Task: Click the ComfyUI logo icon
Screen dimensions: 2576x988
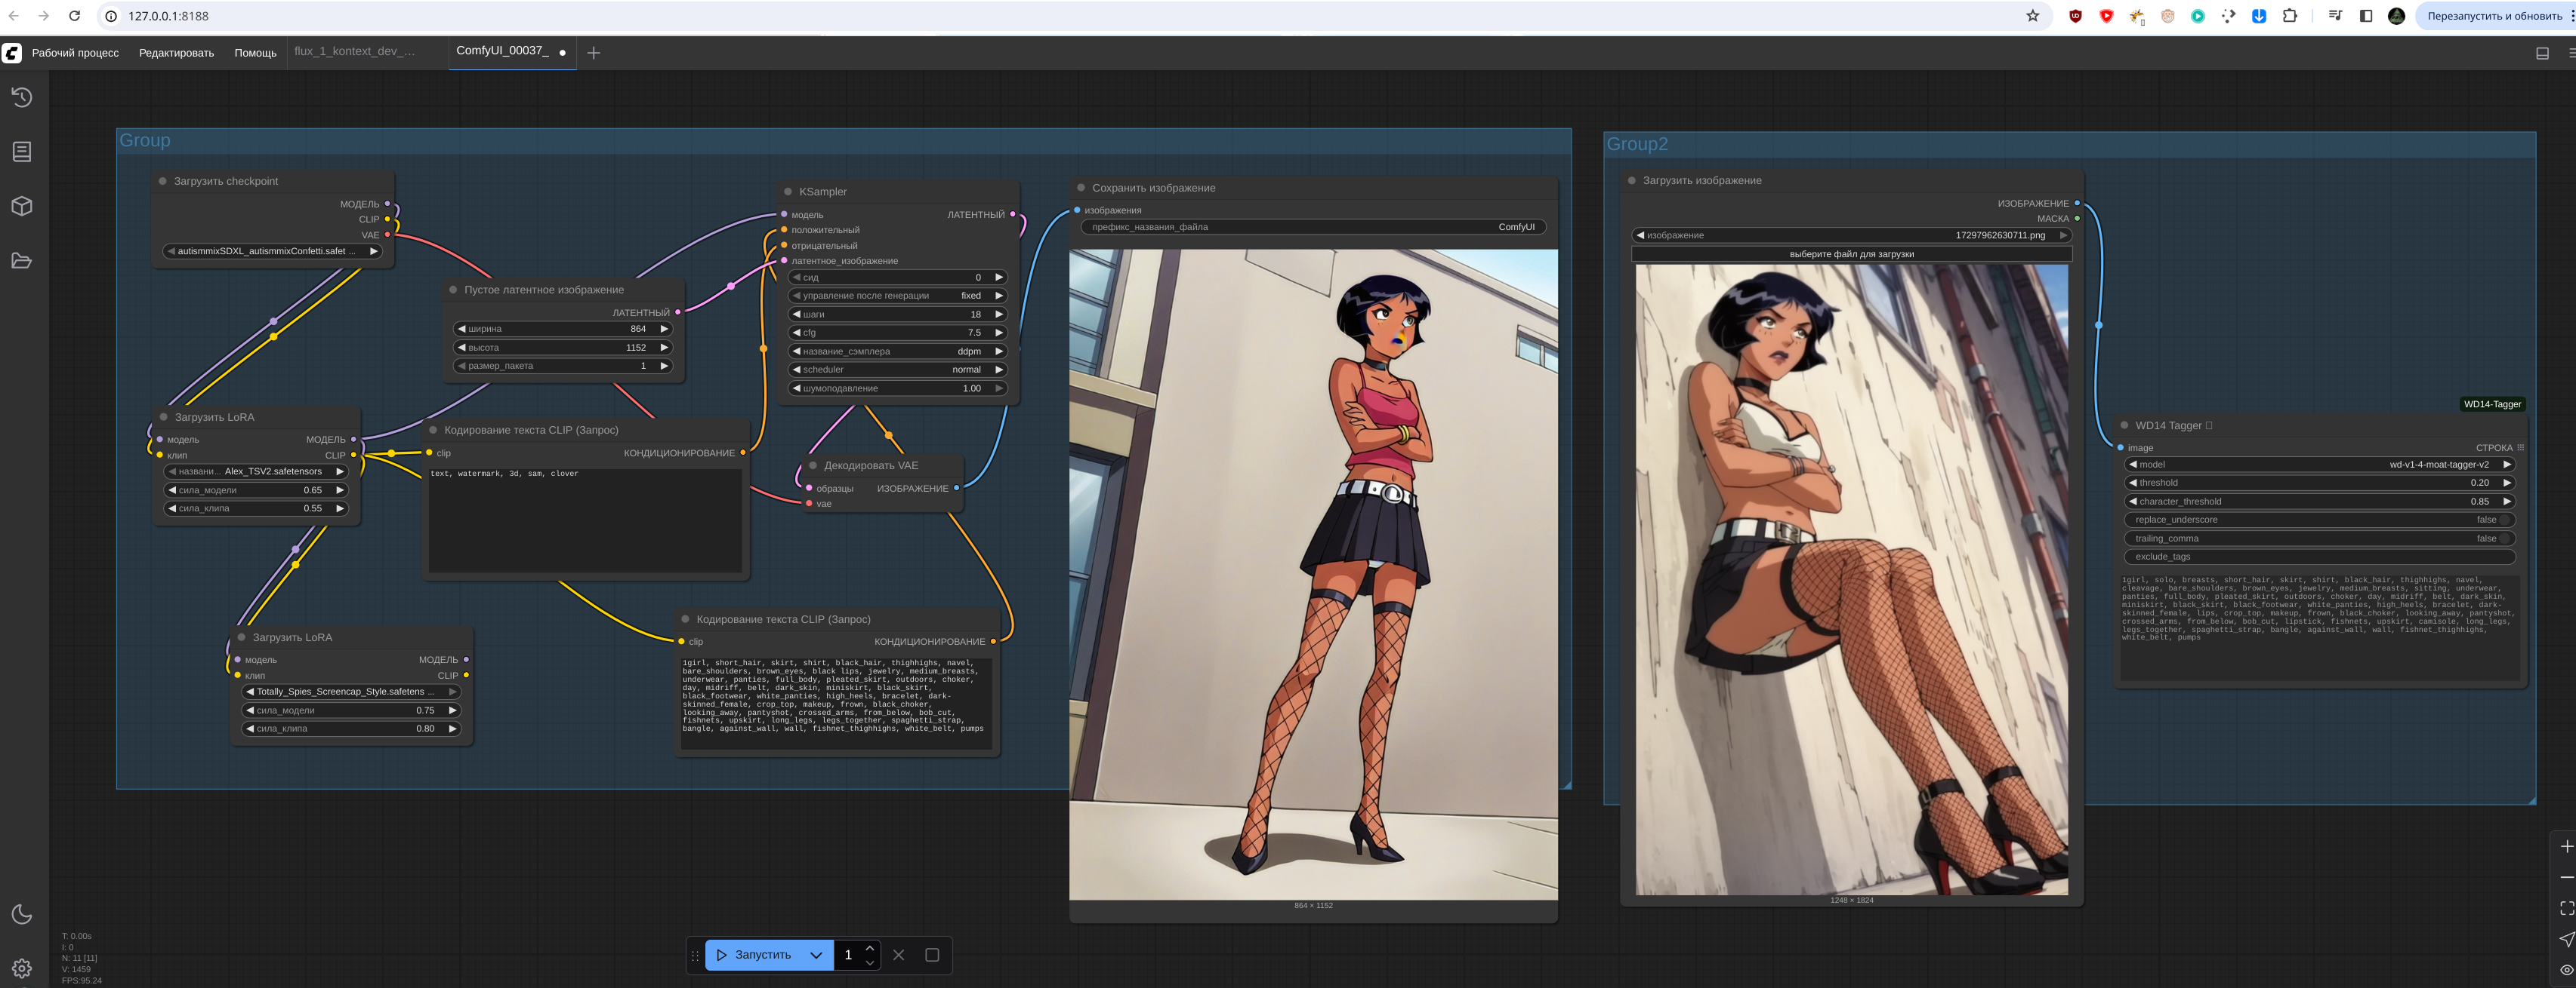Action: tap(12, 53)
